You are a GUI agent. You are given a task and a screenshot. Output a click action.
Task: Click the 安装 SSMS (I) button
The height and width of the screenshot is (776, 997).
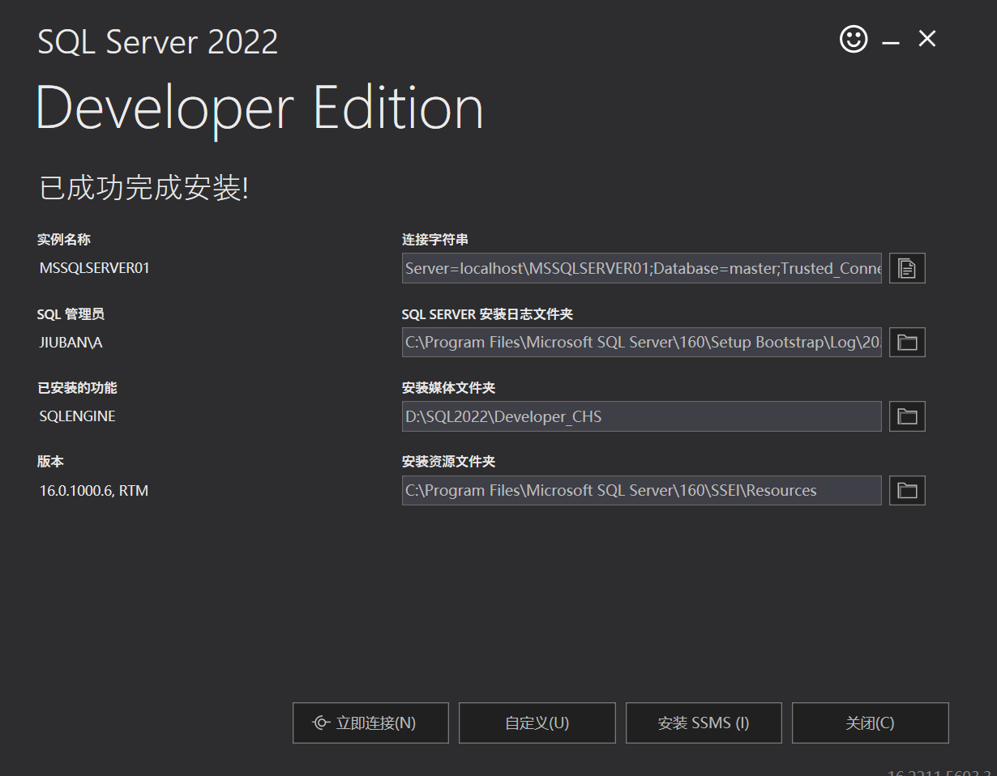pos(704,723)
